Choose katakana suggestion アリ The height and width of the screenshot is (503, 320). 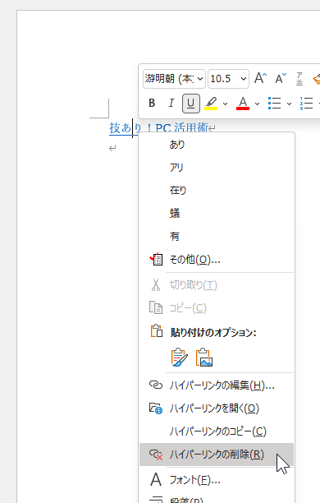[x=217, y=167]
